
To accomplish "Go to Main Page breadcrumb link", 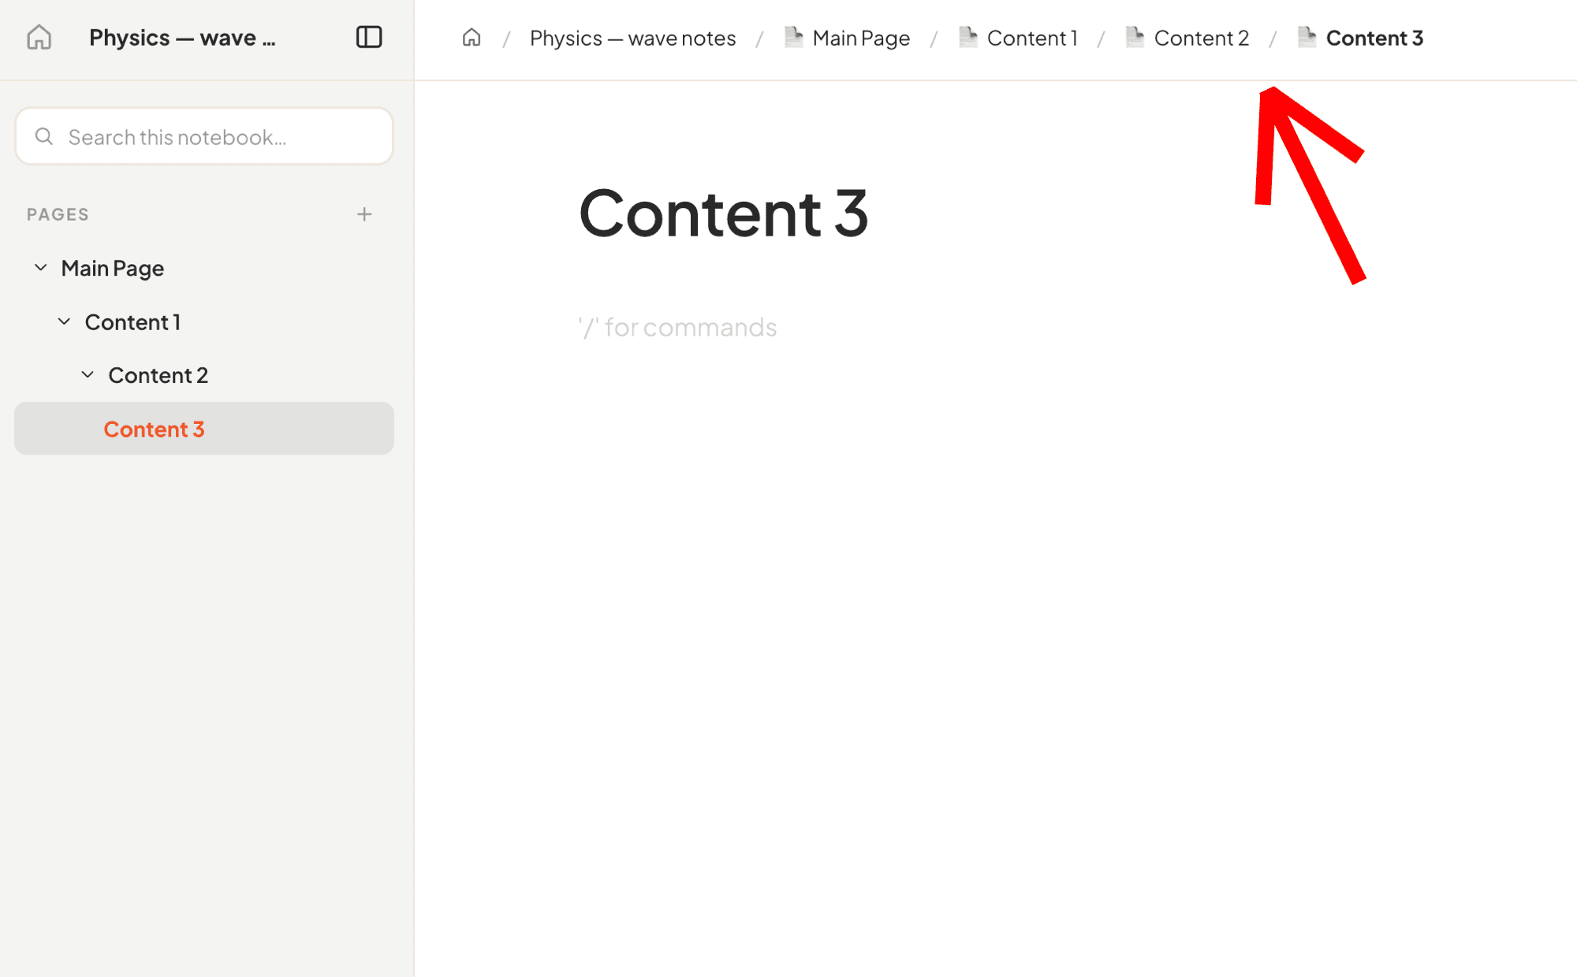I will click(x=861, y=38).
